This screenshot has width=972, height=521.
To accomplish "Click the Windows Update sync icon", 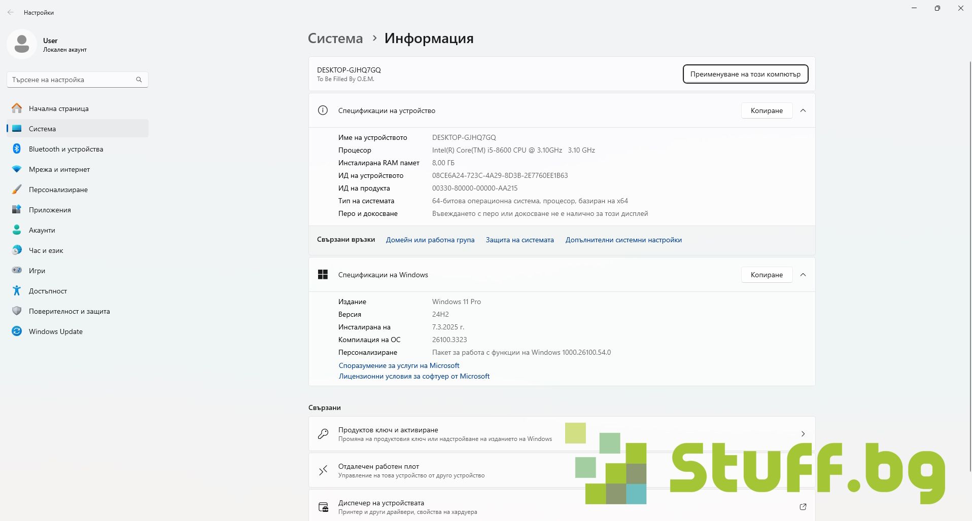I will pos(17,331).
